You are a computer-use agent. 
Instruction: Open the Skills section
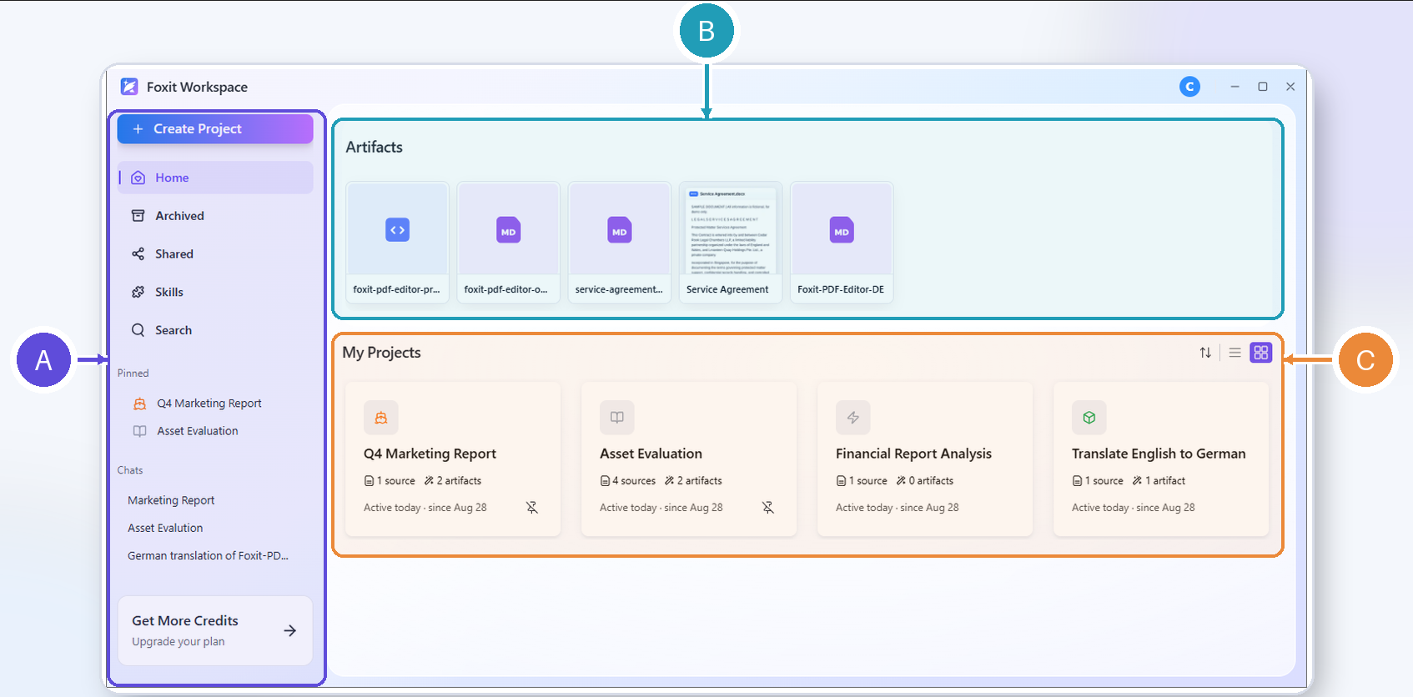(215, 293)
